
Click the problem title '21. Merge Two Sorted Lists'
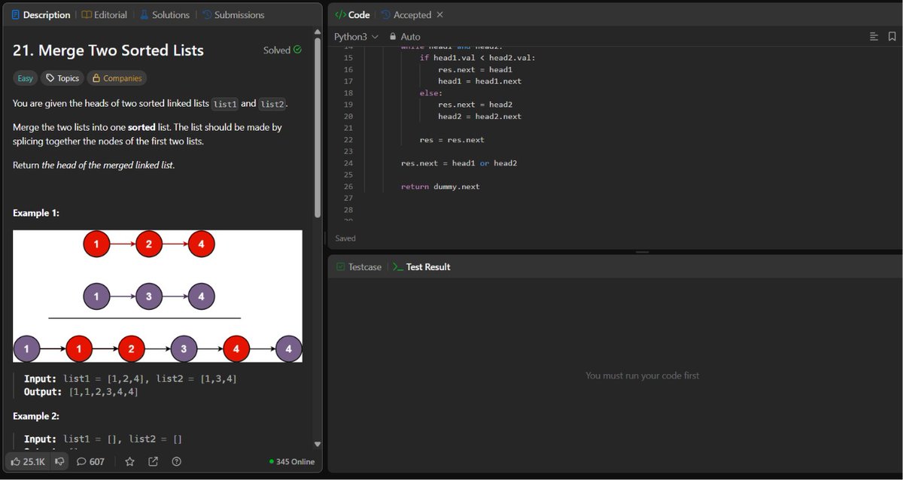coord(108,50)
